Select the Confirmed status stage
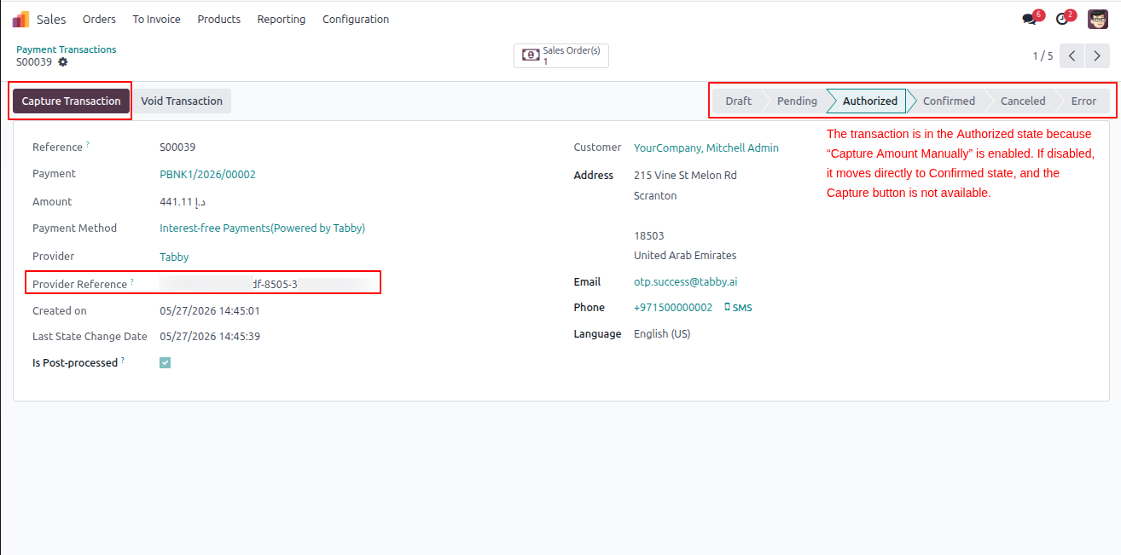The height and width of the screenshot is (555, 1121). click(949, 101)
